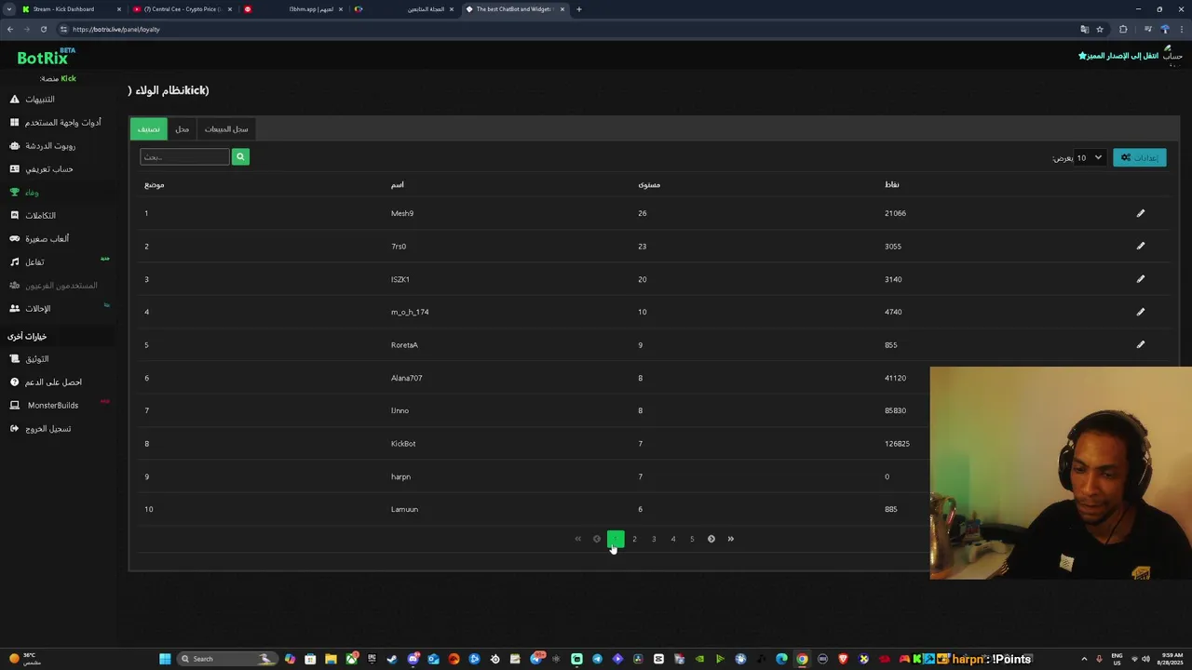Edit Mesh9 row with pencil icon
The image size is (1192, 670).
[x=1140, y=213]
